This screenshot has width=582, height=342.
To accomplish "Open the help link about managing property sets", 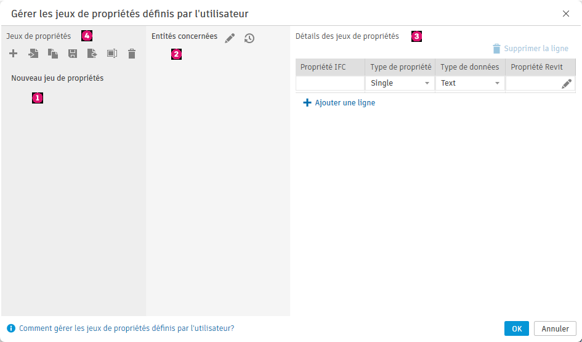I will coord(127,328).
